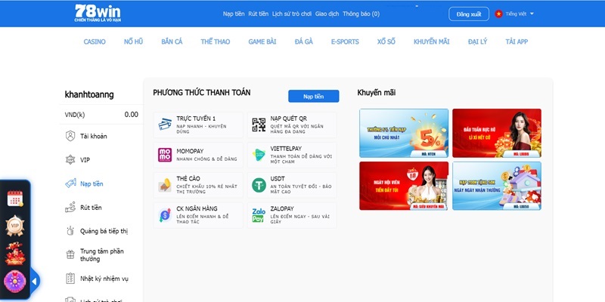Click the VND(k) balance value 0.00
The width and height of the screenshot is (605, 302).
pos(131,115)
